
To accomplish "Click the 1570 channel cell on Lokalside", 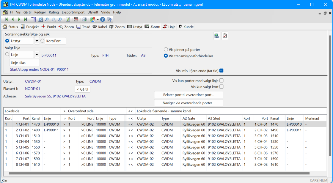I will tap(36, 153).
